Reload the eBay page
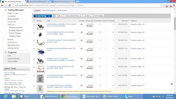The image size is (176, 99). (10, 5)
